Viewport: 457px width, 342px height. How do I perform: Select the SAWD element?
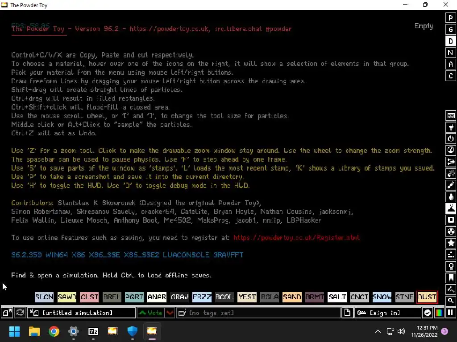(x=67, y=297)
